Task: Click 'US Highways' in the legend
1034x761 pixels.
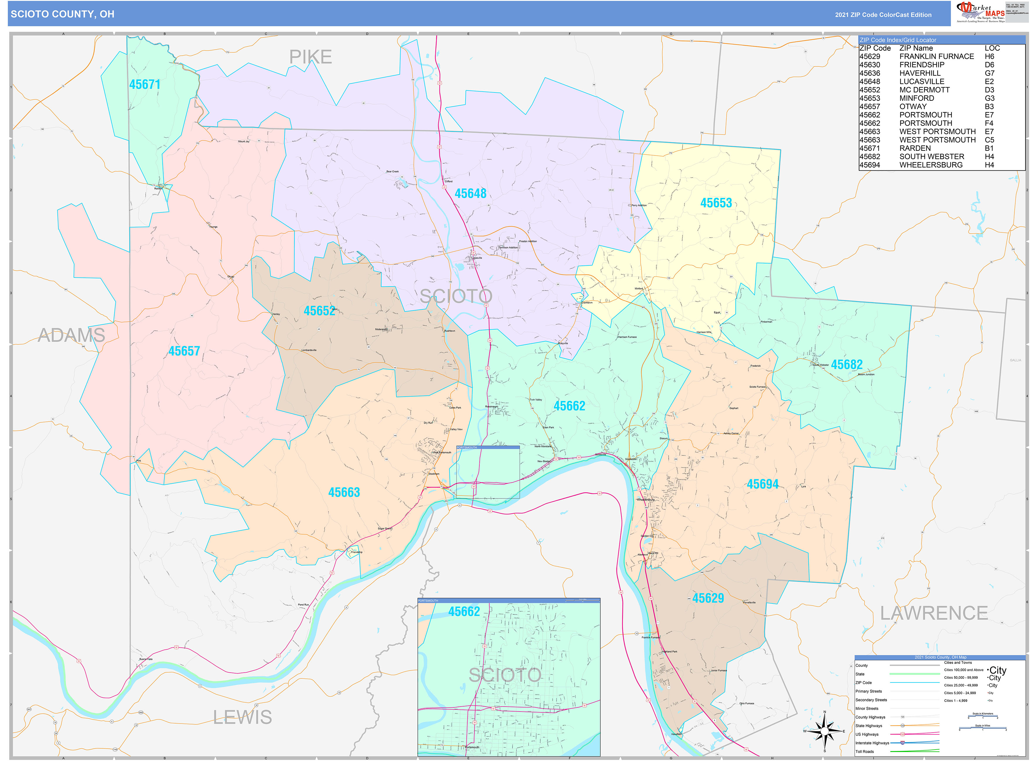Action: click(x=867, y=735)
